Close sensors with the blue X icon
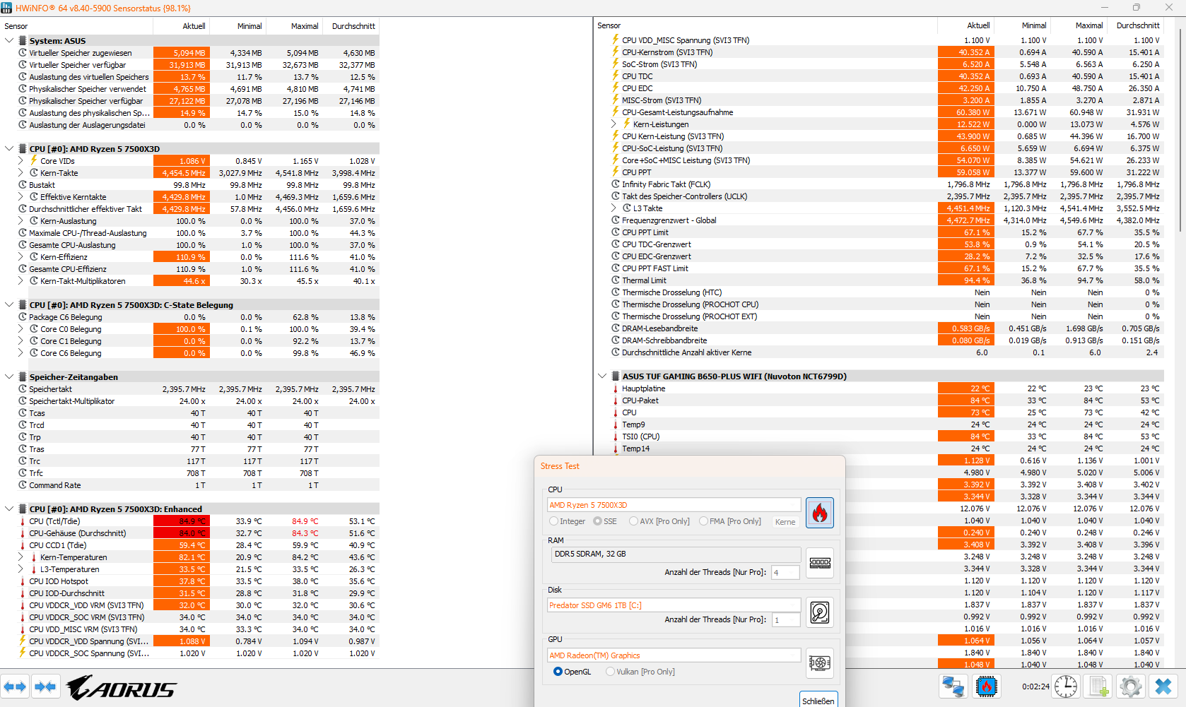 pos(1163,687)
